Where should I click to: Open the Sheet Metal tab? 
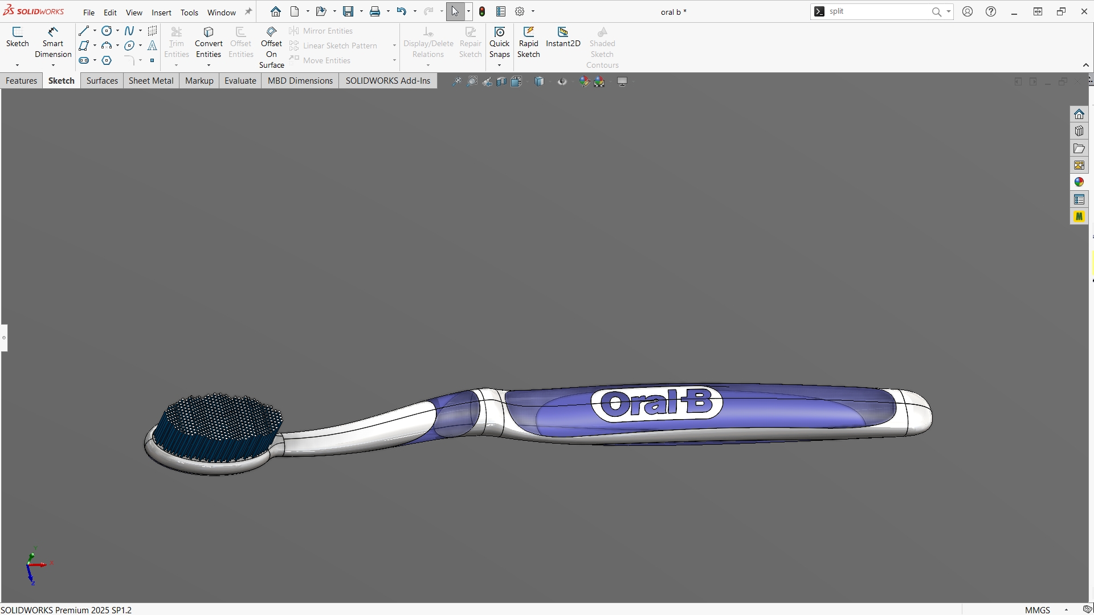[151, 81]
